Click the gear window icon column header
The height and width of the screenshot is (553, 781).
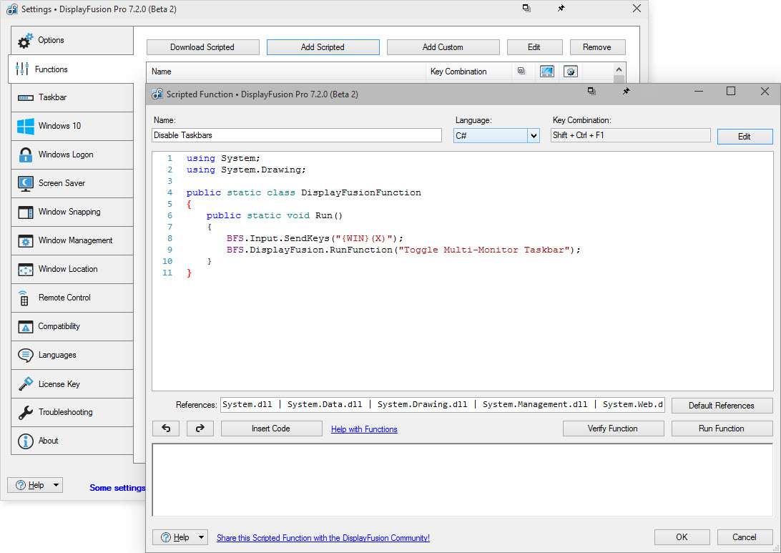point(570,72)
